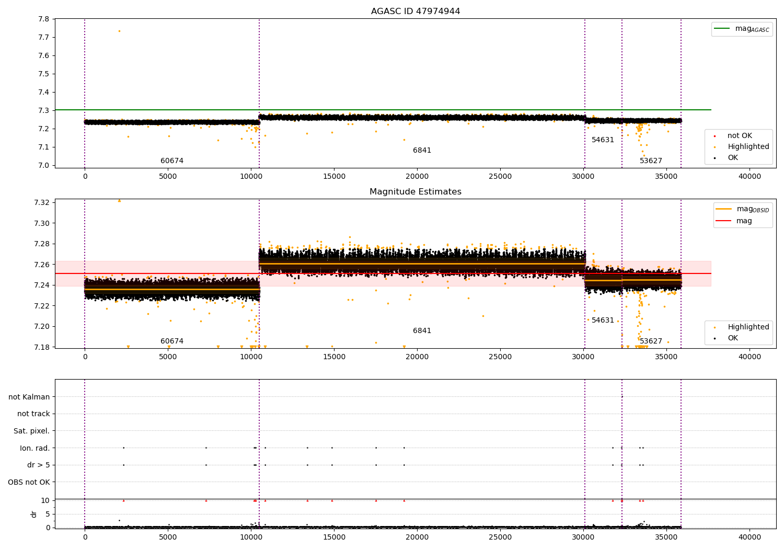Select OBSID label 6841 in top plot
The image size is (784, 549).
click(422, 151)
